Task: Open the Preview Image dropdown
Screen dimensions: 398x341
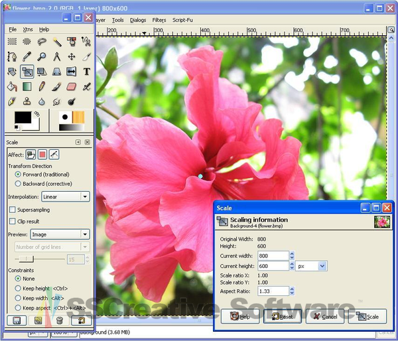Action: tap(60, 234)
